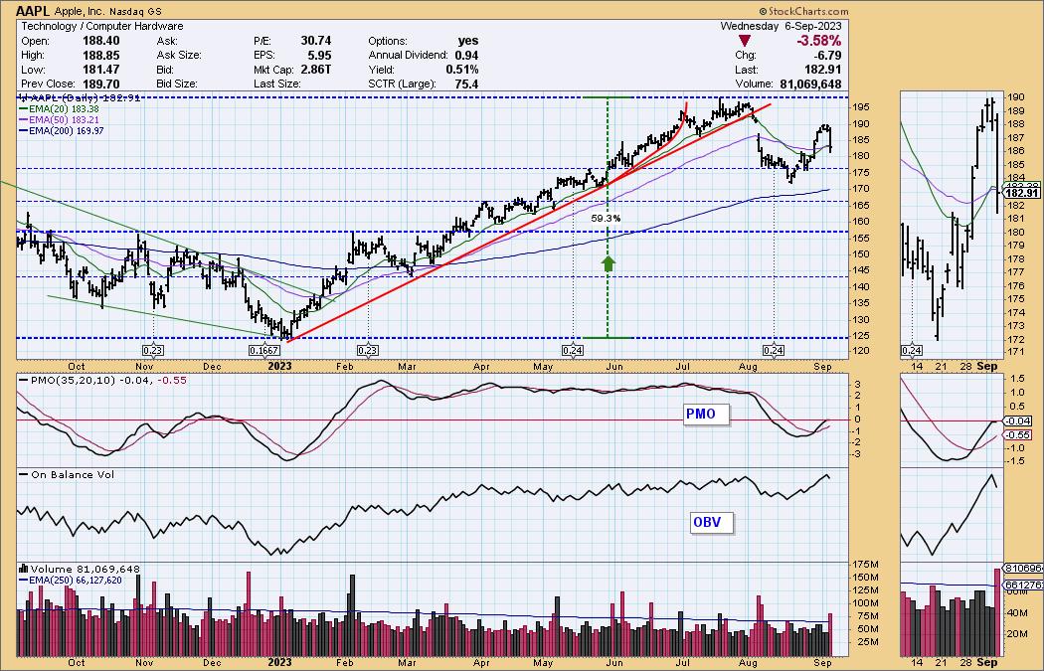Image resolution: width=1044 pixels, height=671 pixels.
Task: Click the 171 label on zoom panel axis
Action: [1016, 352]
